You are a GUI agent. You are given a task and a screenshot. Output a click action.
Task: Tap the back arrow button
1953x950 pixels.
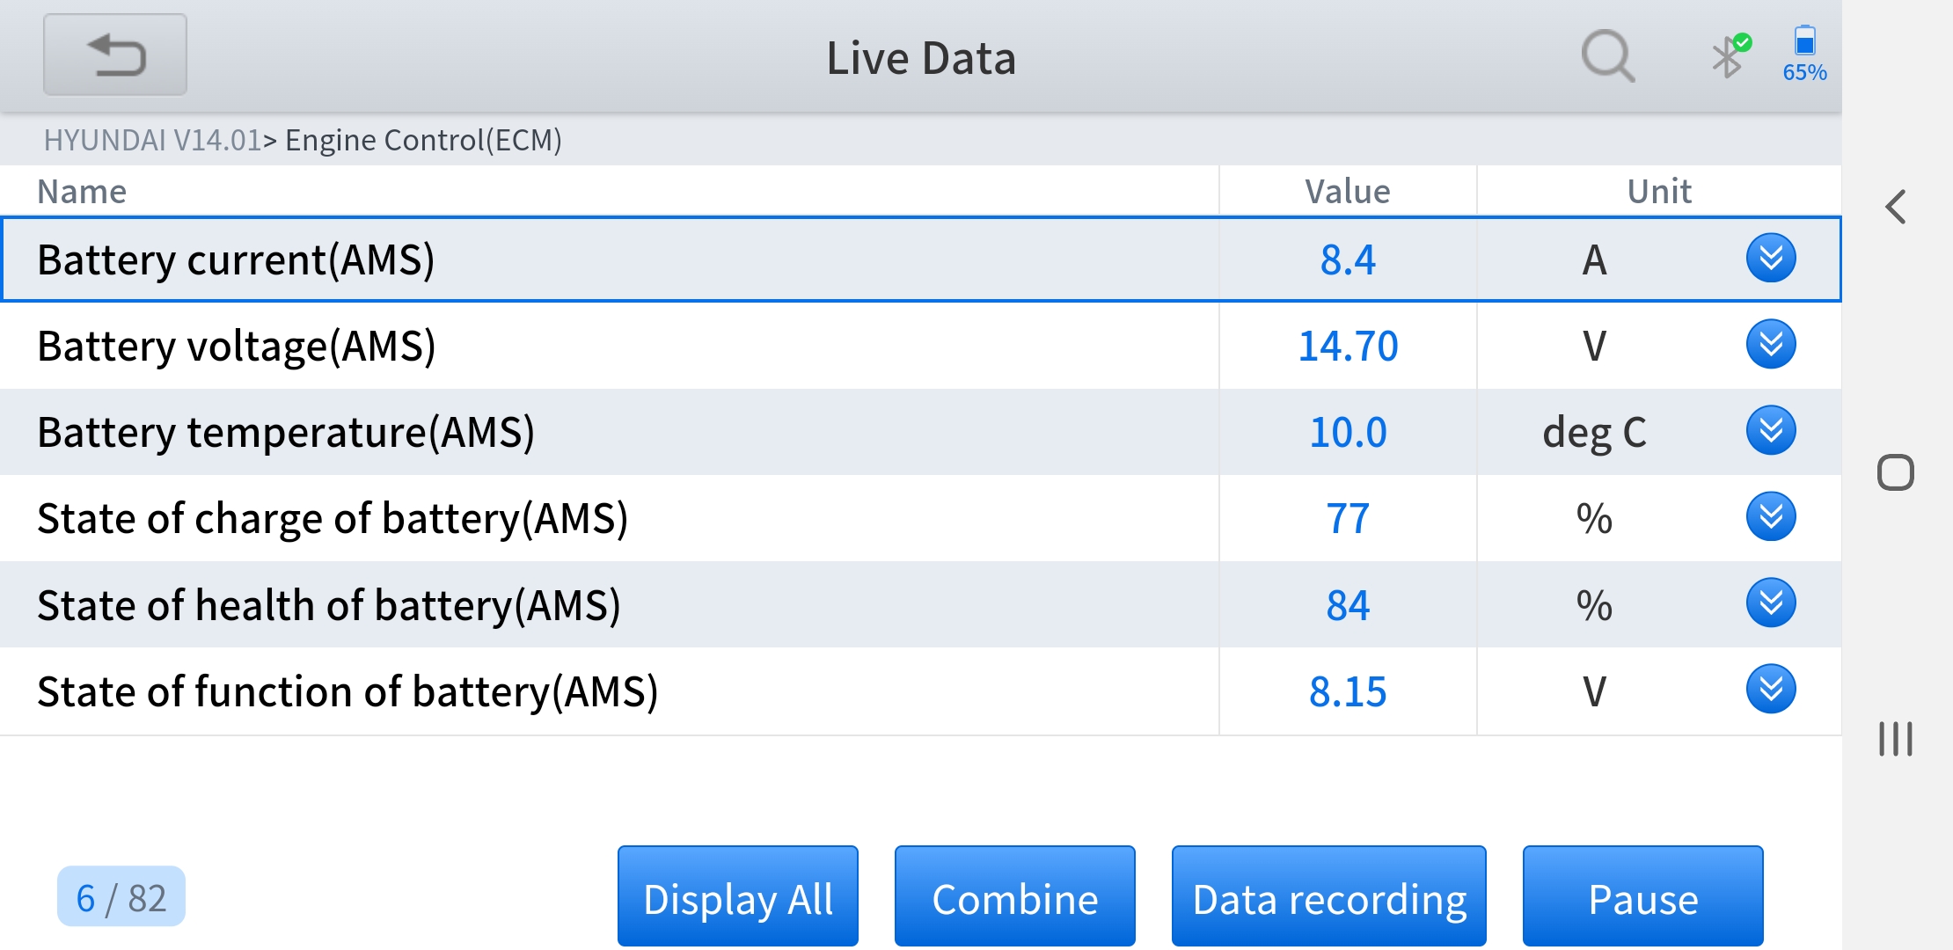tap(115, 55)
